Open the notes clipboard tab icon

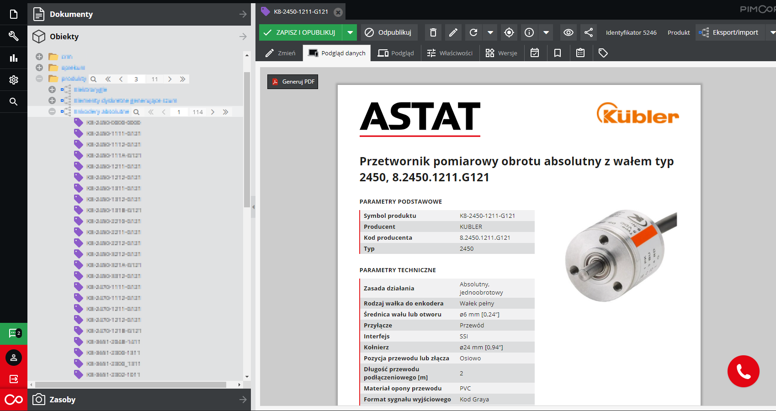pos(580,53)
